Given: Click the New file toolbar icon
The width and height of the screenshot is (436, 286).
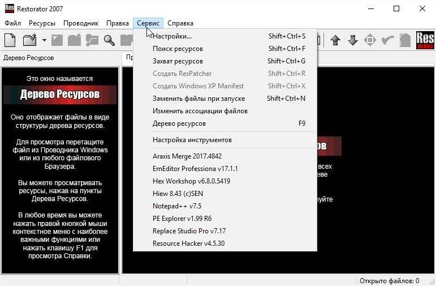Looking at the screenshot, I should click(x=10, y=40).
